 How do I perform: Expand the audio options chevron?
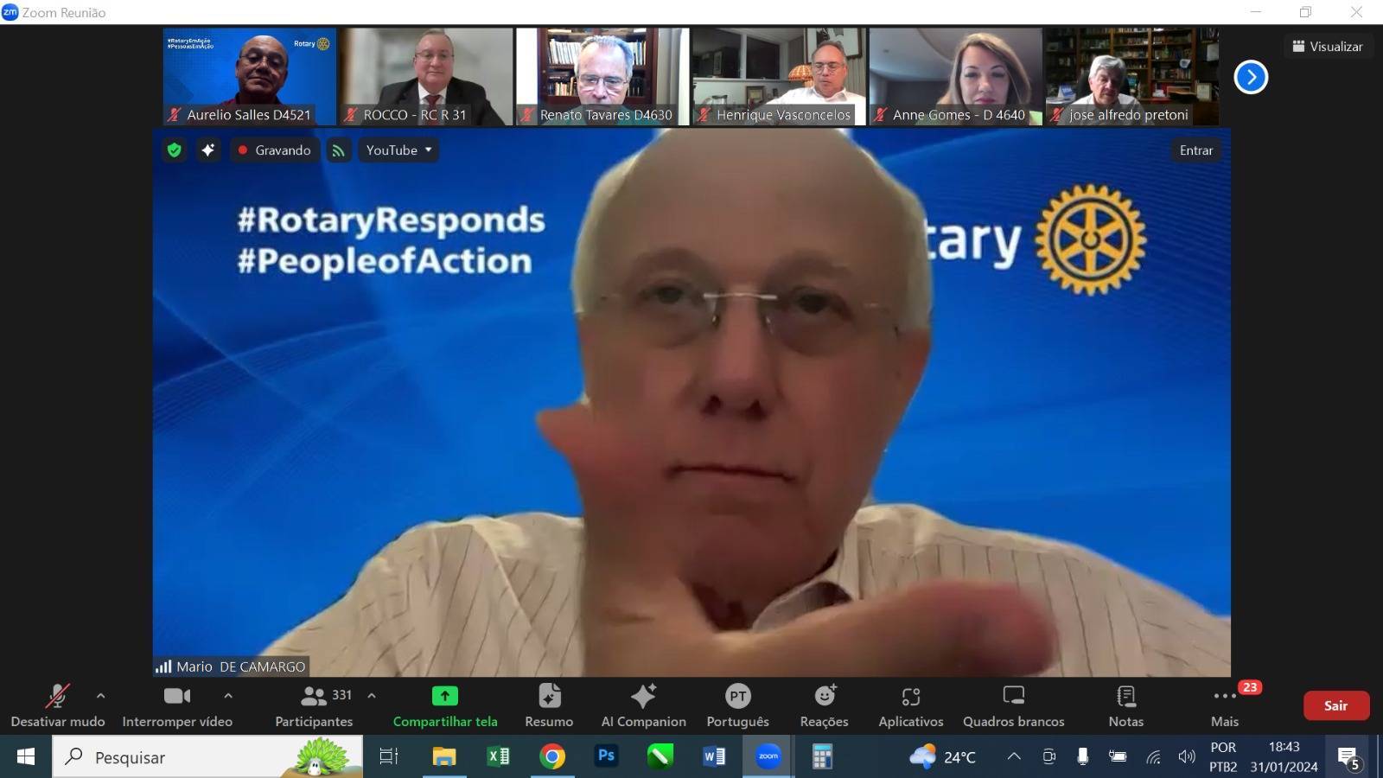click(x=101, y=695)
